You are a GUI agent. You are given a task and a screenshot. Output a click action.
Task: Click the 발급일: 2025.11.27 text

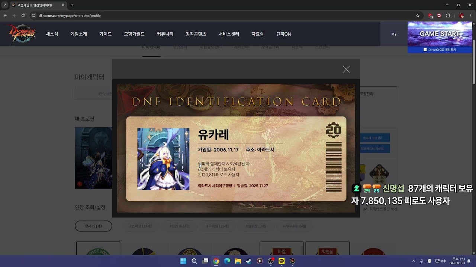point(253,186)
